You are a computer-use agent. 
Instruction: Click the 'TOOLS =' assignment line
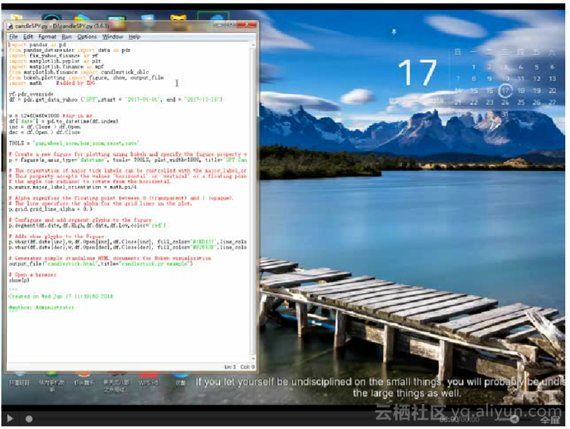pos(75,143)
